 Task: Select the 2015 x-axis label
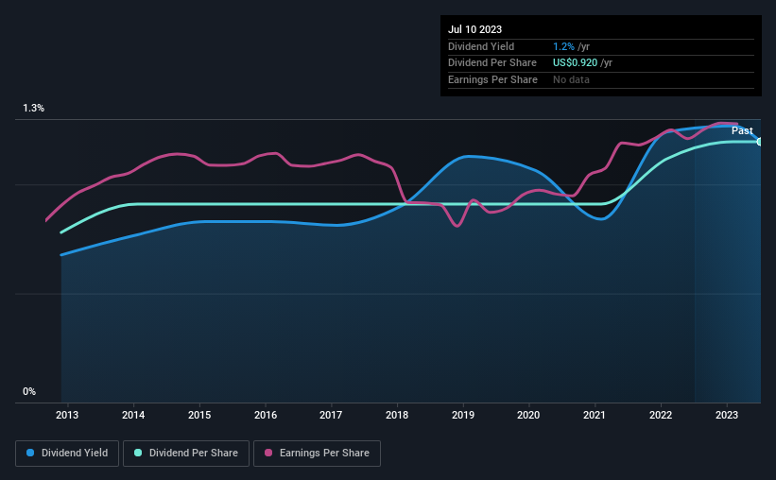199,415
